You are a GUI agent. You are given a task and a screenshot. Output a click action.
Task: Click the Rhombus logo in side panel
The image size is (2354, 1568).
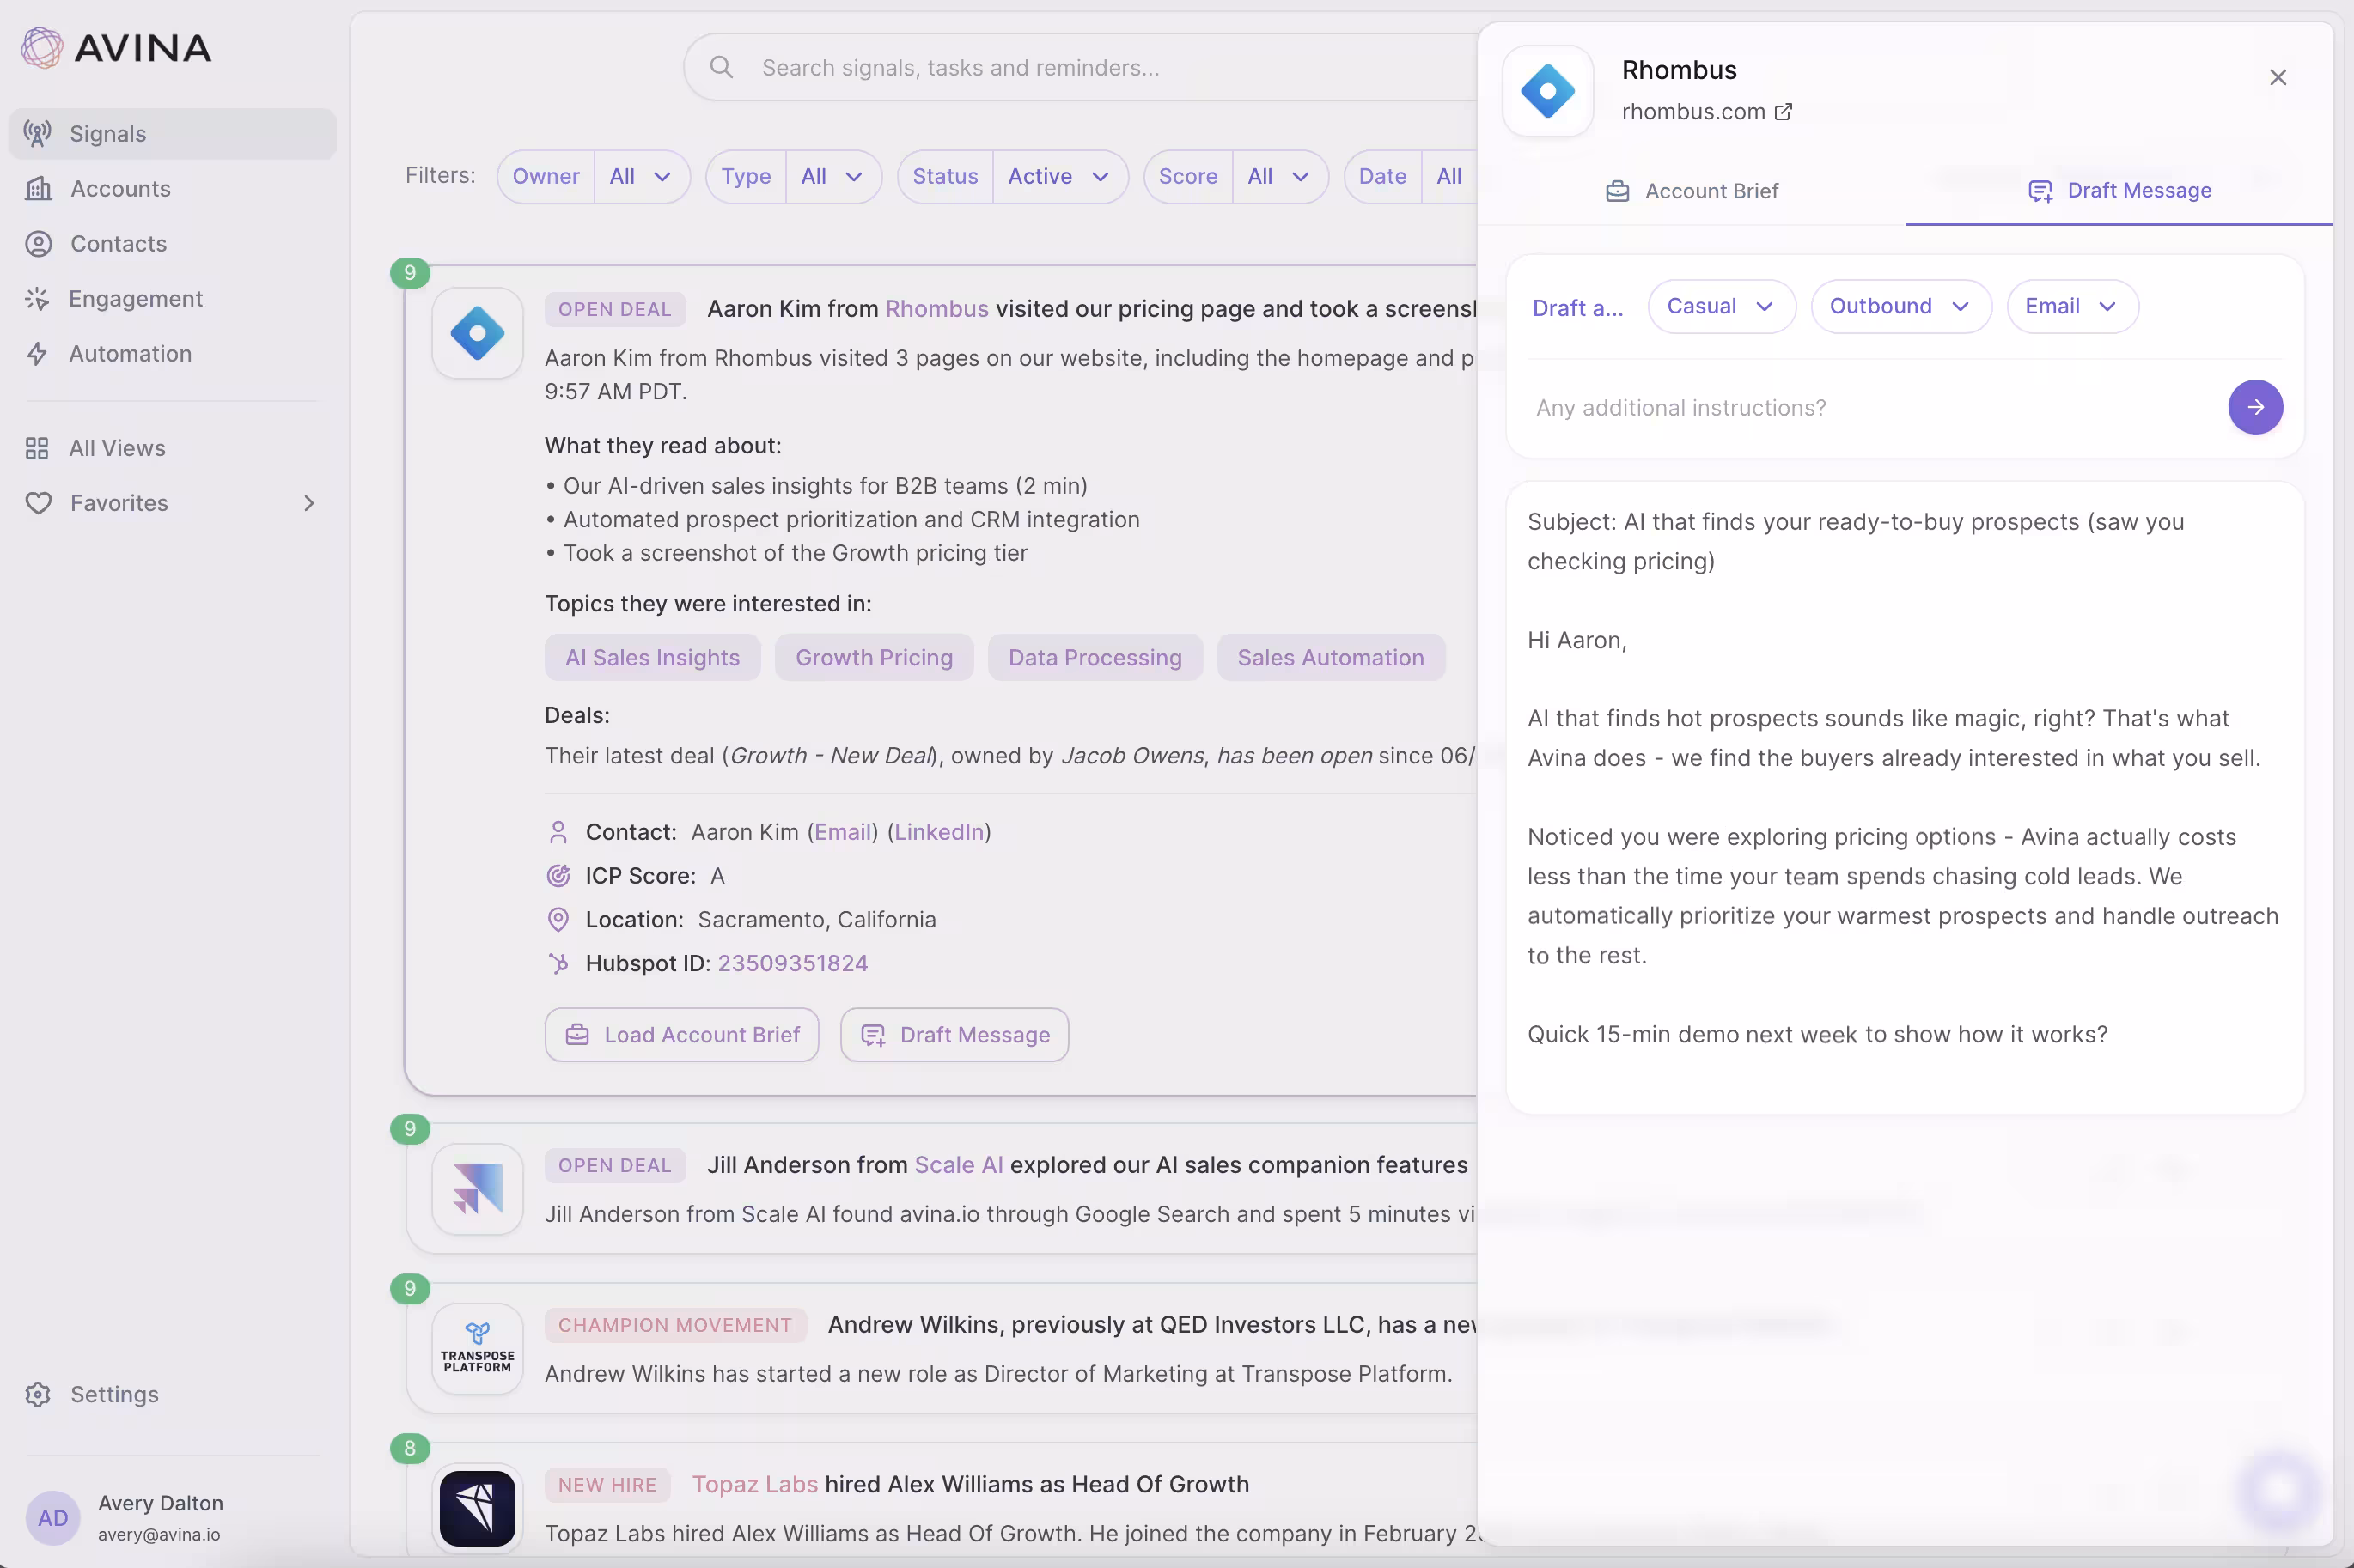(1547, 91)
